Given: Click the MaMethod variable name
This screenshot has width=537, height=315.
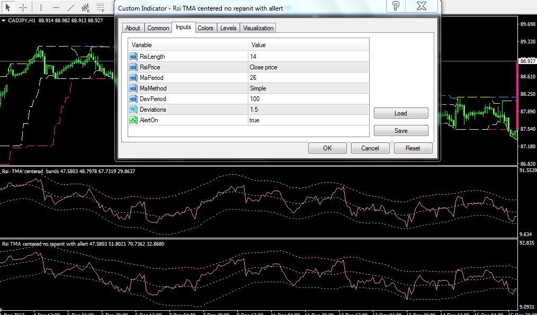Looking at the screenshot, I should click(153, 88).
